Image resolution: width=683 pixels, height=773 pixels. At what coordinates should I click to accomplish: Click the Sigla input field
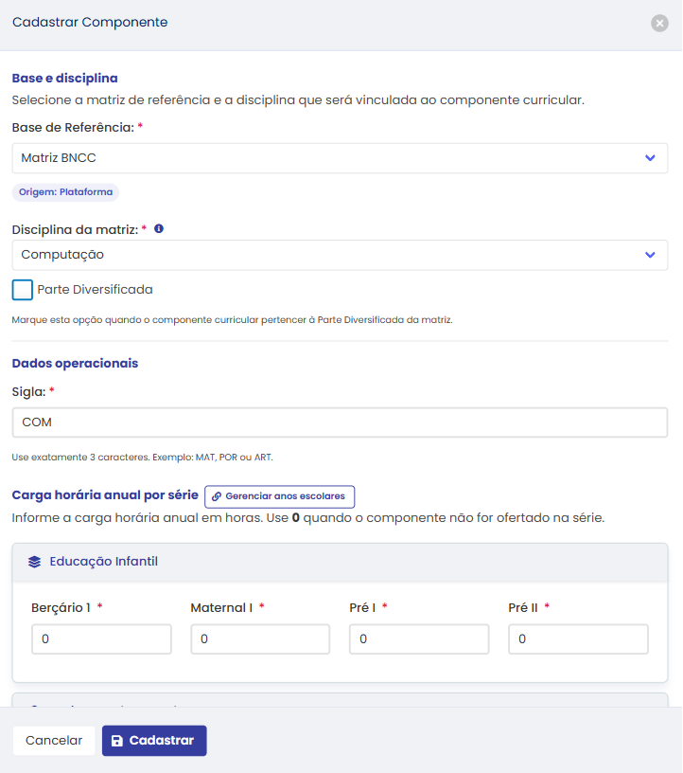pyautogui.click(x=340, y=422)
